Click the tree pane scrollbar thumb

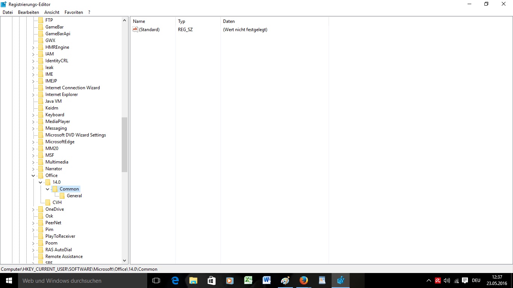tap(125, 145)
